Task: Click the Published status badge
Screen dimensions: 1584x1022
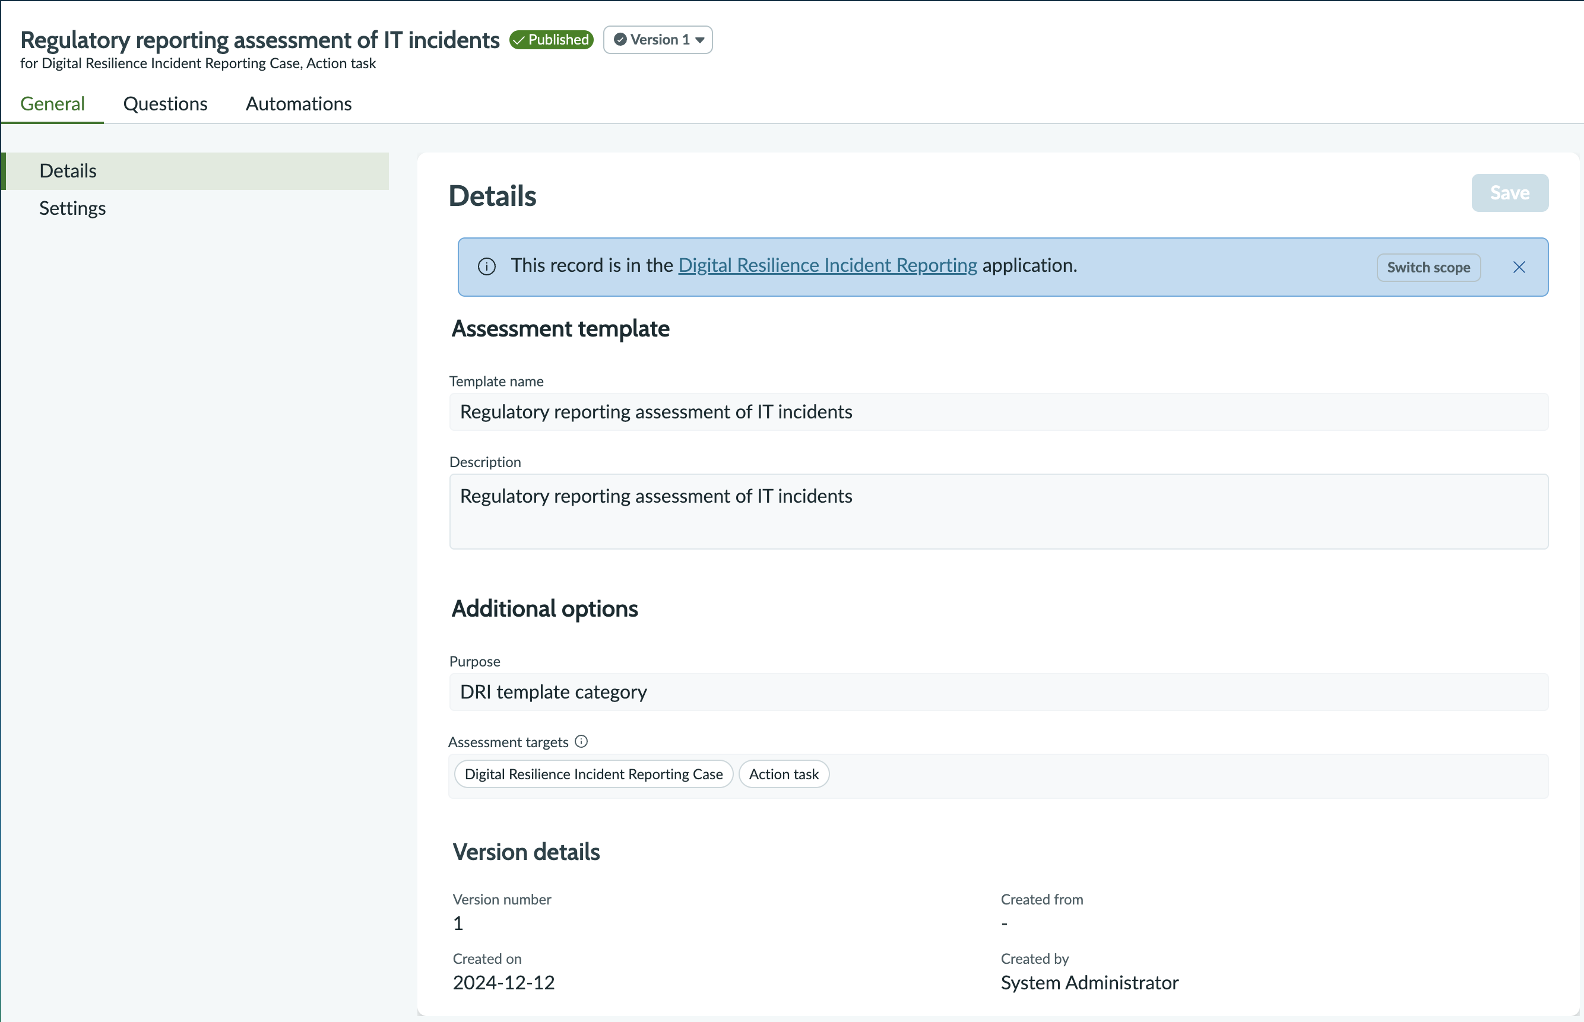Action: (x=551, y=40)
